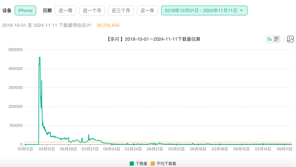Screen dimensions: 296x167
Task: Click the 近三个月 button
Action: 121,10
